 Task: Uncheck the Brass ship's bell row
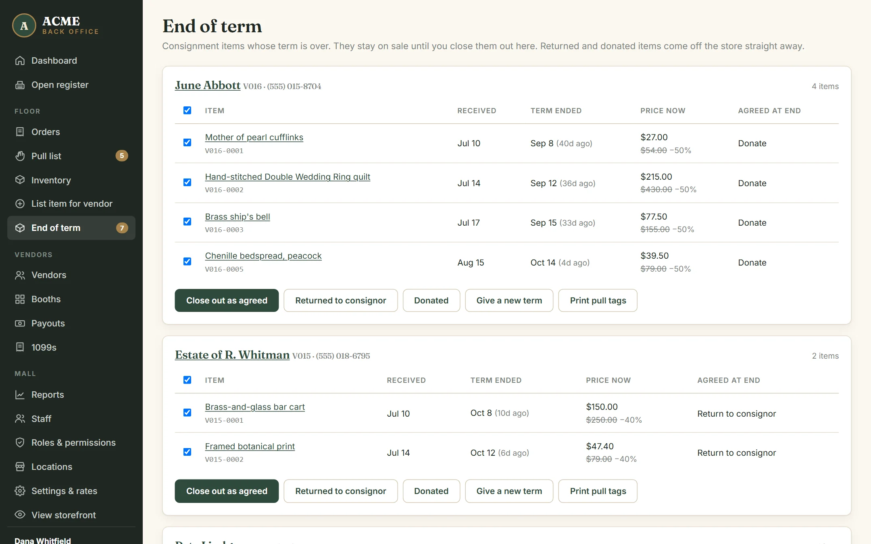[x=187, y=222]
